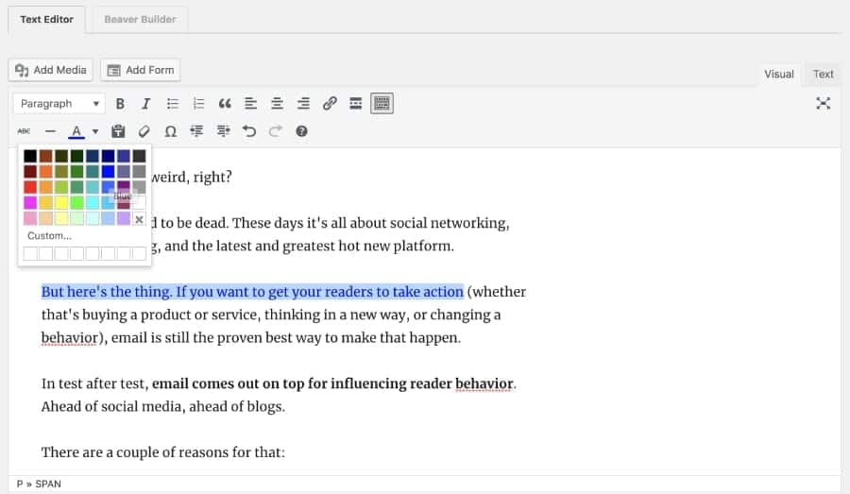Click the insert link icon
Image resolution: width=850 pixels, height=494 pixels.
pos(330,104)
